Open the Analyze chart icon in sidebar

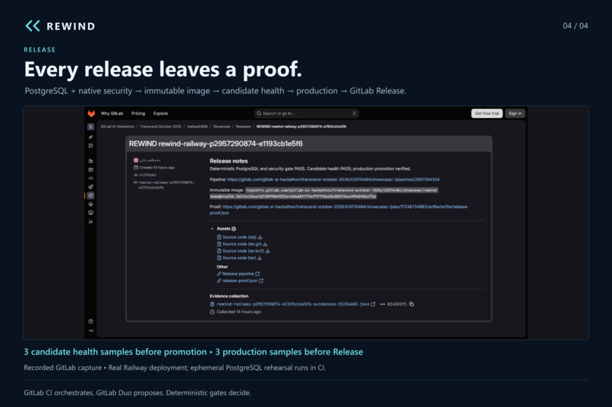pos(90,221)
